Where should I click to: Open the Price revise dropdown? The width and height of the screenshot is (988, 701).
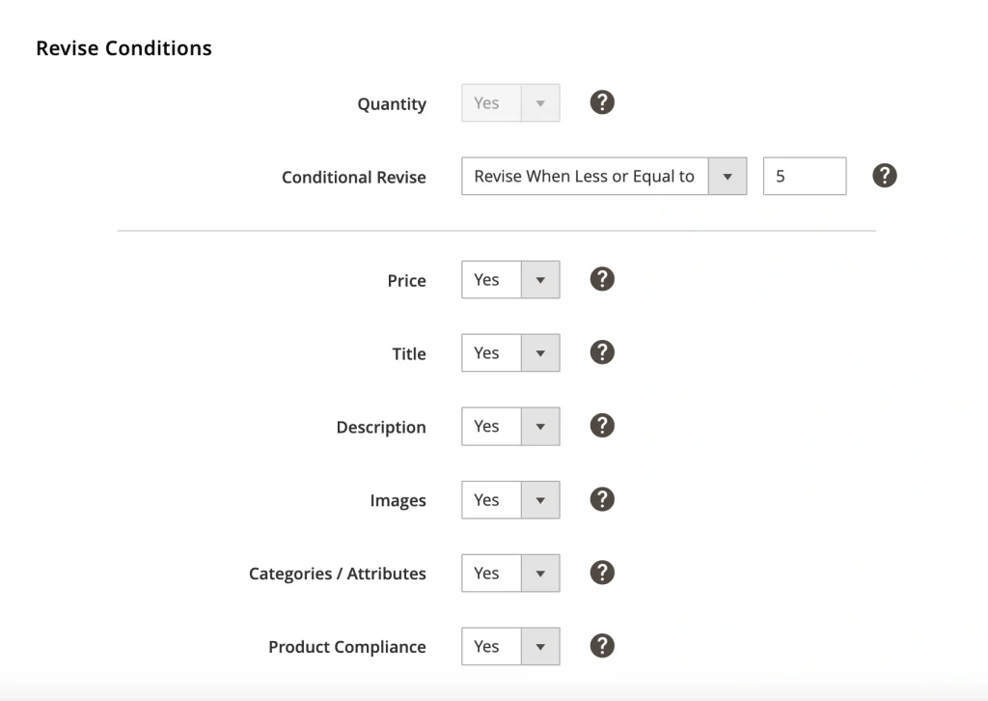click(541, 279)
